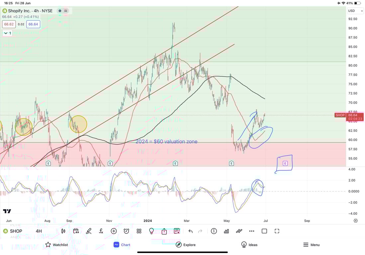Switch to the Ideas tab

(x=249, y=245)
